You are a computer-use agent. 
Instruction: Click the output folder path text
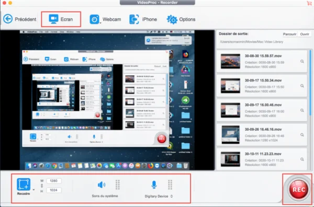(x=252, y=42)
